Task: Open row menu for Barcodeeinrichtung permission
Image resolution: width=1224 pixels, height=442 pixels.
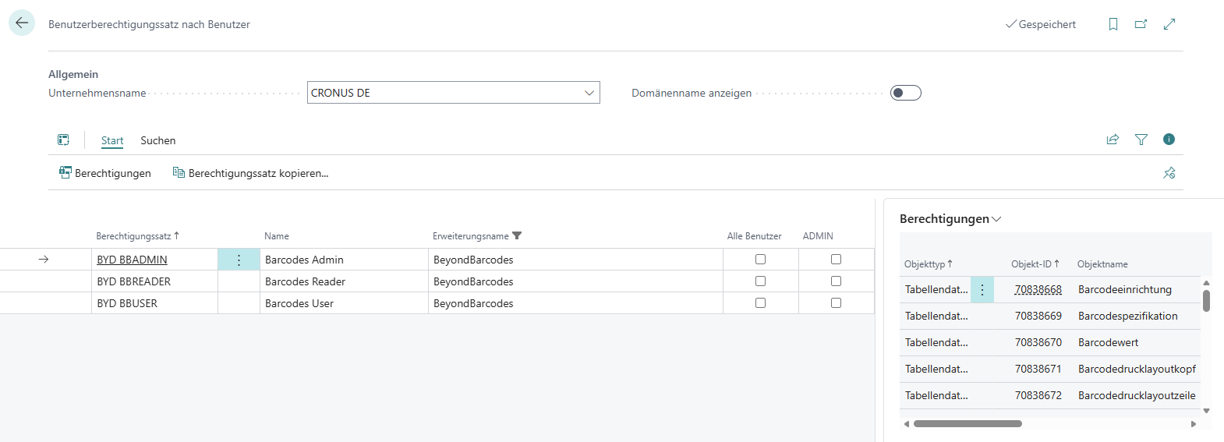Action: tap(982, 290)
